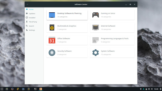Select the Software Center taskbar icon

point(41,89)
